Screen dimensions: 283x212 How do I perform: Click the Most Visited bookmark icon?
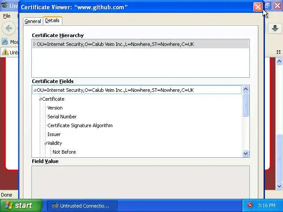(x=5, y=42)
